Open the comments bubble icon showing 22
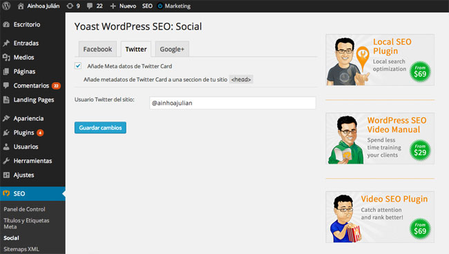Screen dimensions: 449x254 tap(90, 6)
